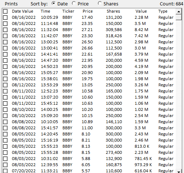Check the box for the 14:00:25 print
Screen dimensions: 184x173
click(x=5, y=109)
